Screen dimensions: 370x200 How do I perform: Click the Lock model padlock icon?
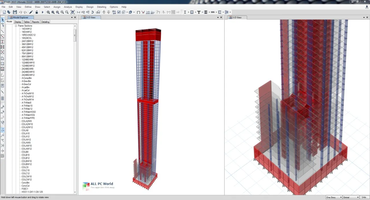pos(37,12)
